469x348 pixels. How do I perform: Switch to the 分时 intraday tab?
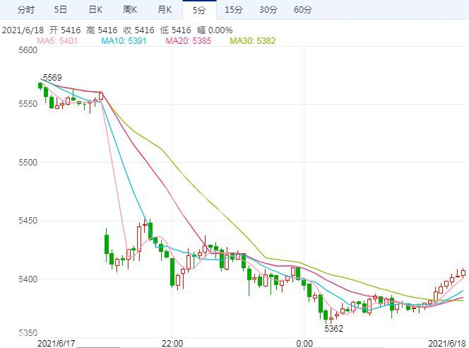pyautogui.click(x=25, y=9)
